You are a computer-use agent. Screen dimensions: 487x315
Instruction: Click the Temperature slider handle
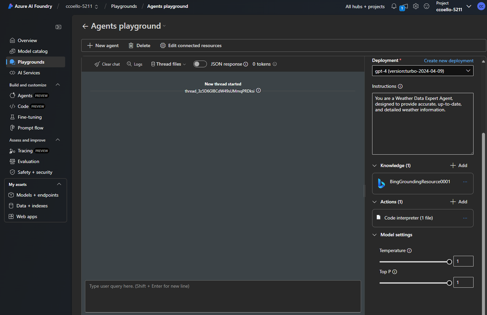pos(449,262)
